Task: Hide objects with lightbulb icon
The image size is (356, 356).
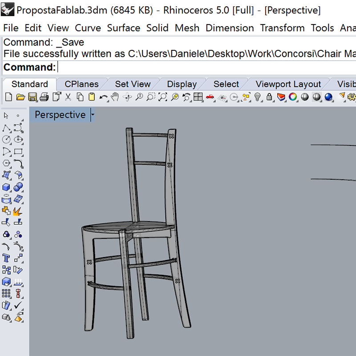Action: tap(258, 97)
